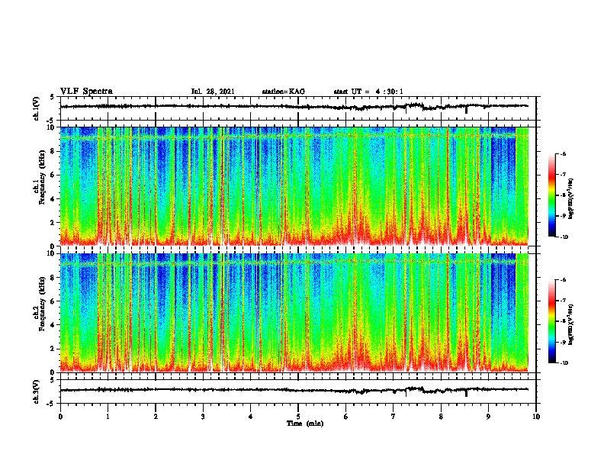Click the "5" minute tick on time axis
This screenshot has width=604, height=467.
coord(298,417)
